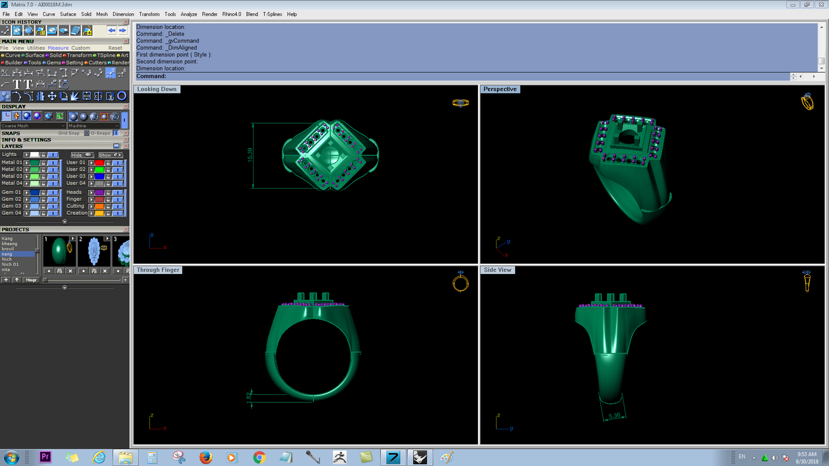Screen dimensions: 829x466
Task: Open the project Mngr button
Action: 30,280
